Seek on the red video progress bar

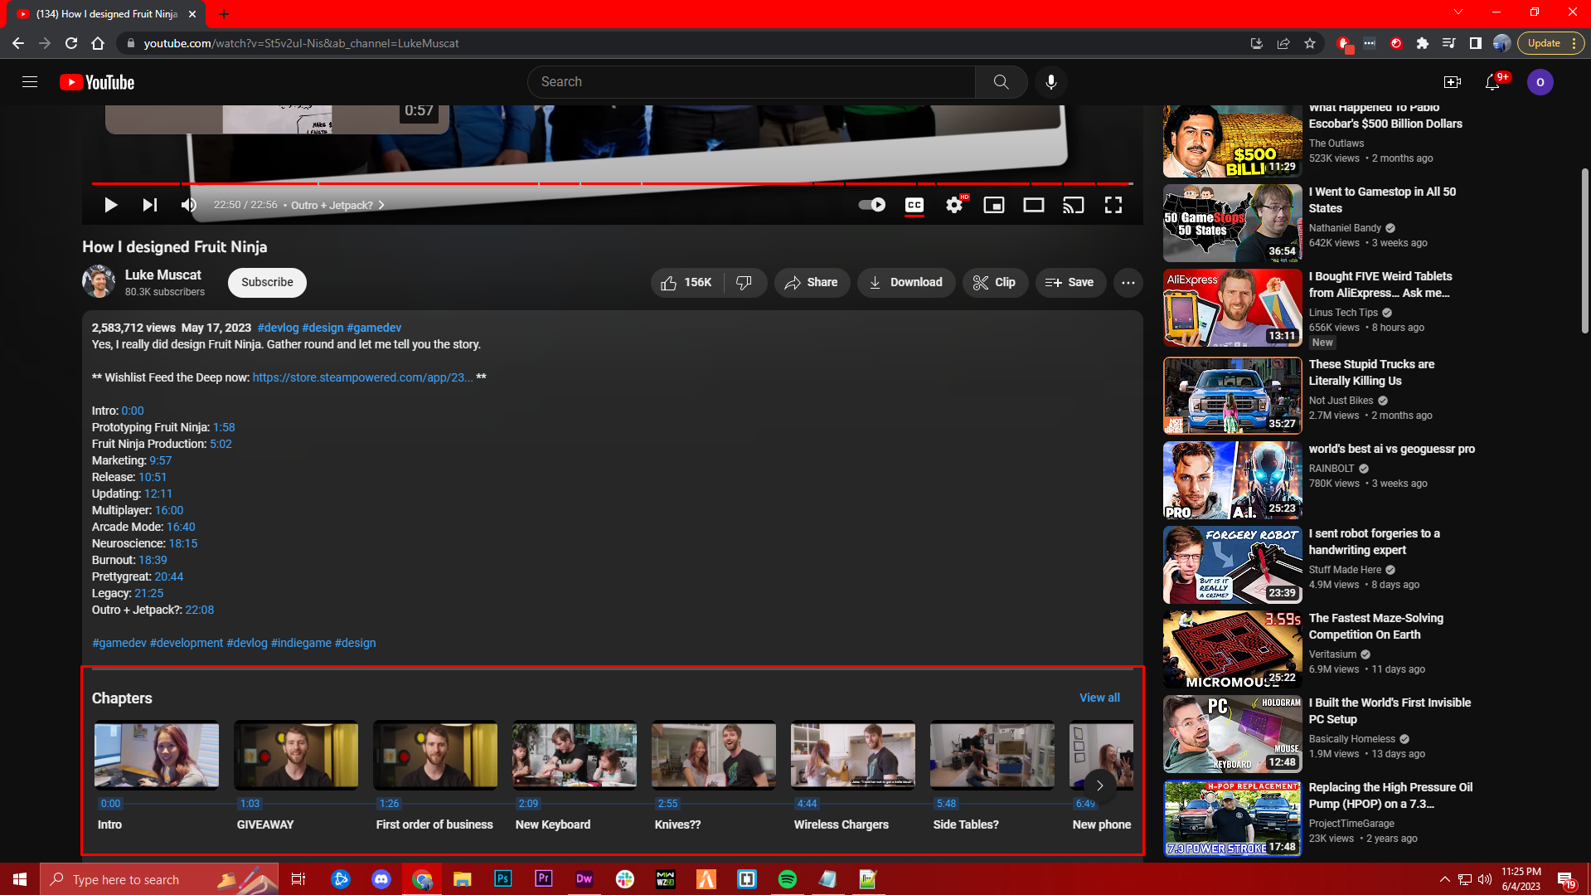pyautogui.click(x=612, y=183)
